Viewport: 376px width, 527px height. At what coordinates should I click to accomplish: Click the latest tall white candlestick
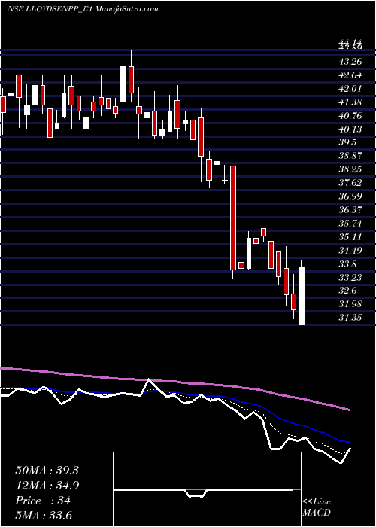point(302,296)
